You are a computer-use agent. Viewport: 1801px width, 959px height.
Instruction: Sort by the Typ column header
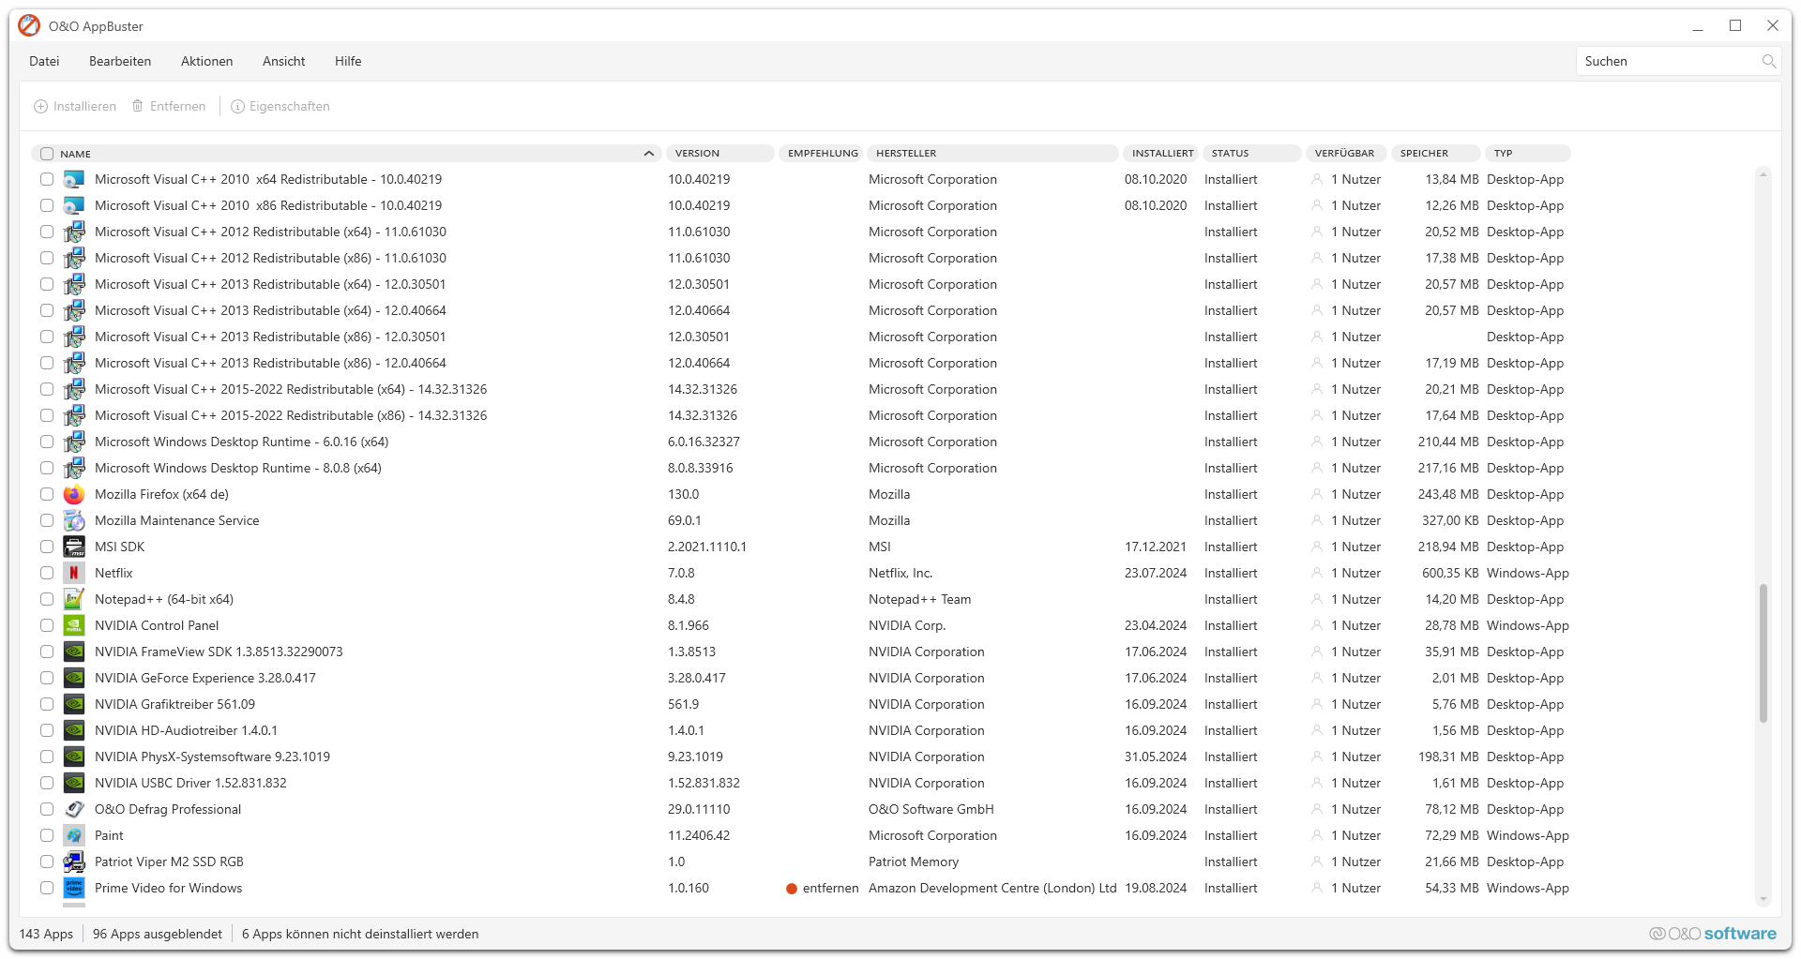pos(1528,154)
